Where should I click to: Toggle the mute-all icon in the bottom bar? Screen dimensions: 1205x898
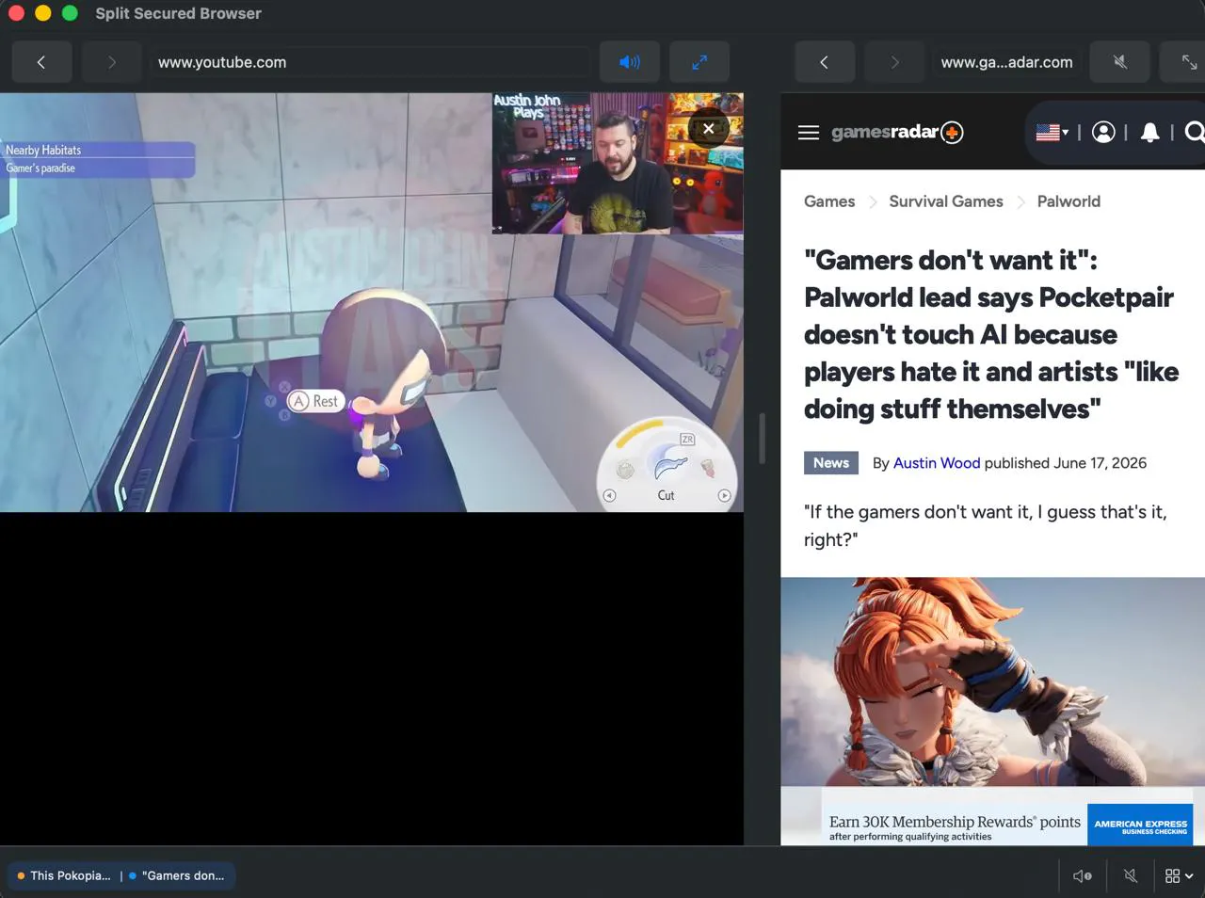tap(1131, 875)
